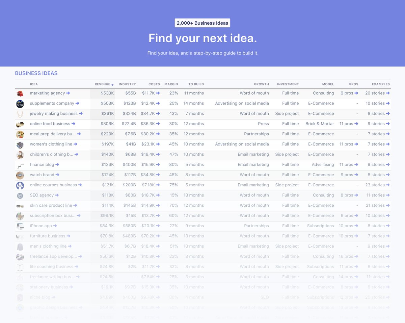Screen dimensions: 405x323
Task: Click the online courses business globe icon
Action: coord(20,185)
